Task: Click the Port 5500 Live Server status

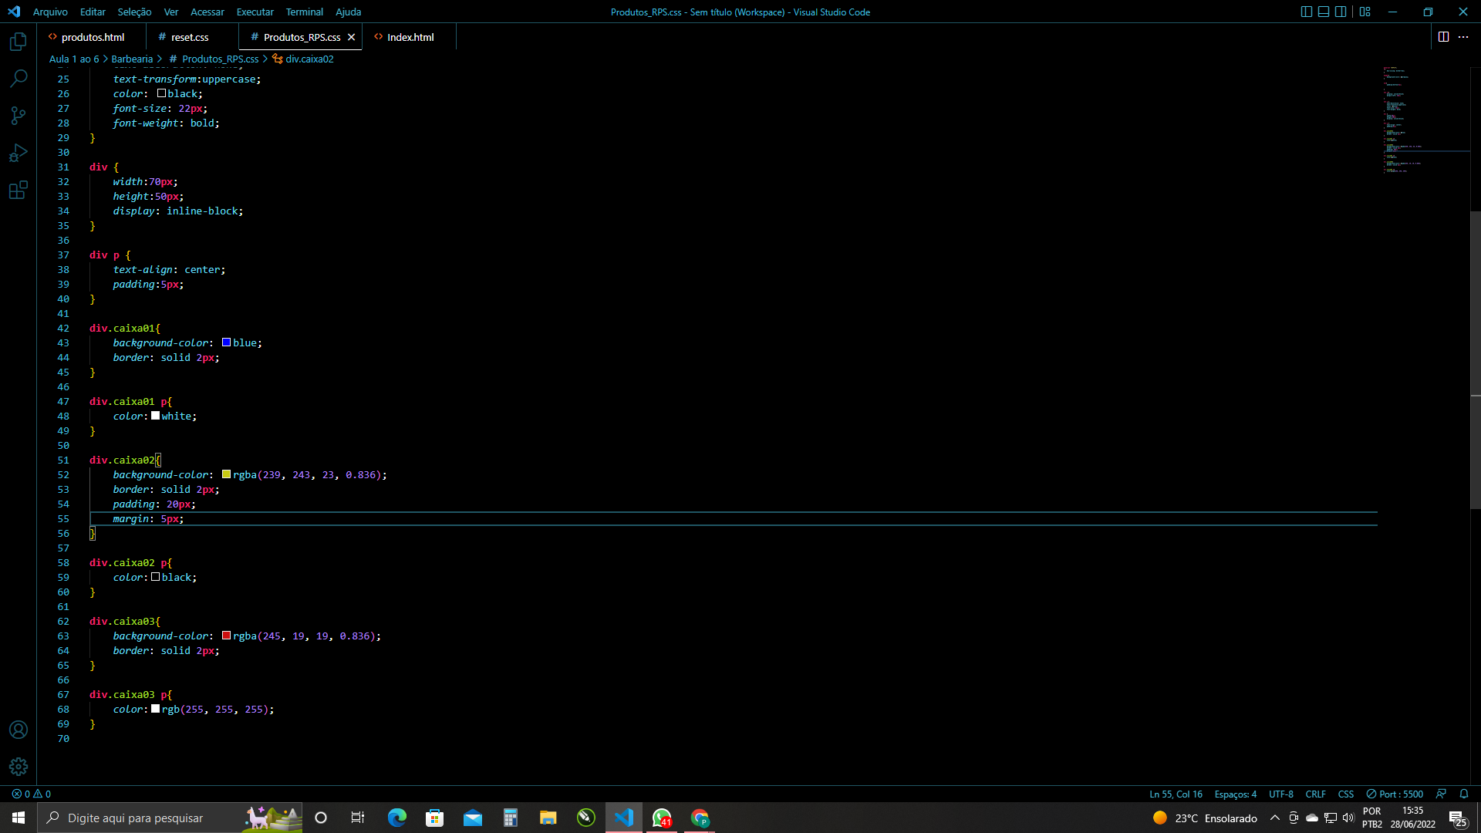Action: 1395,794
